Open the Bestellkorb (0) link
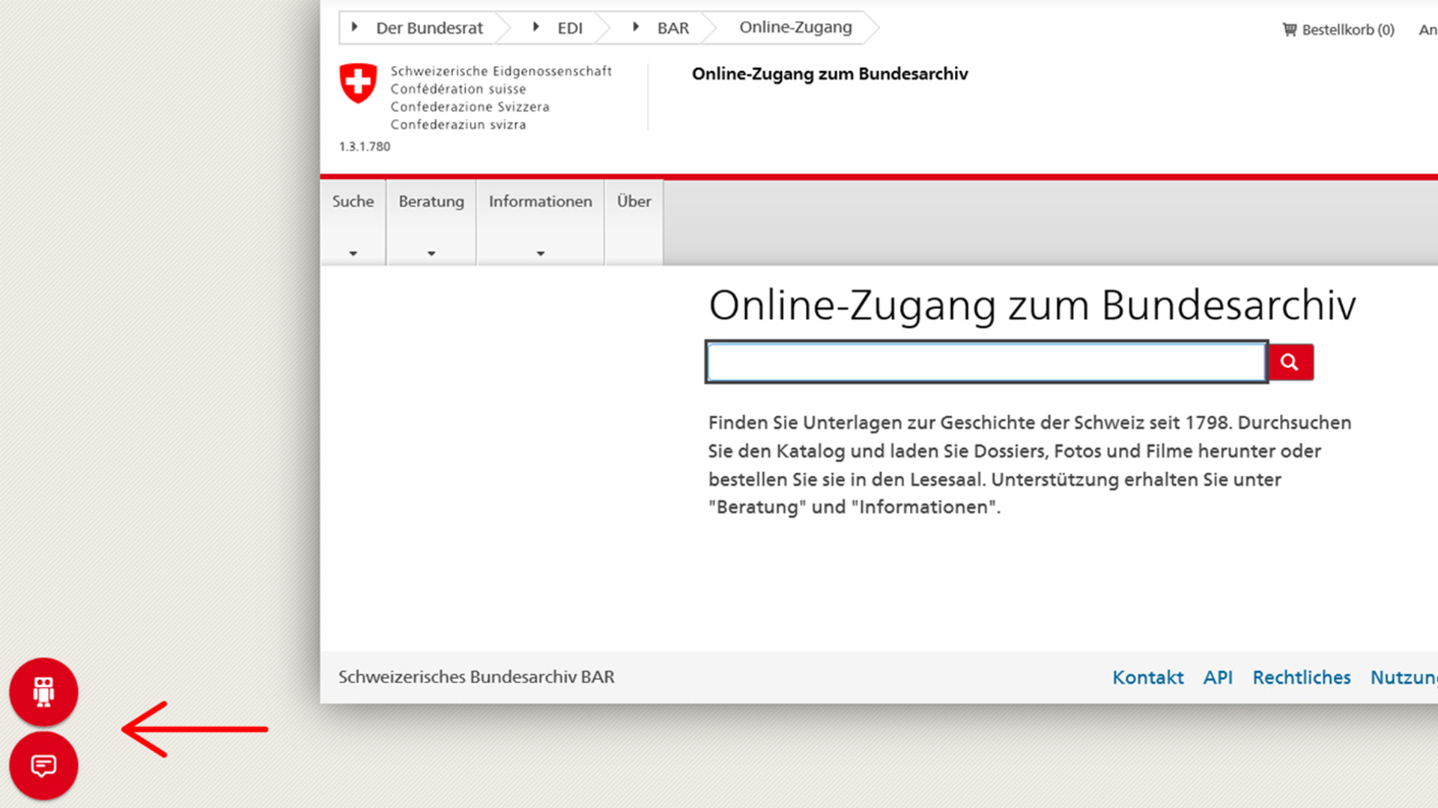 point(1347,29)
